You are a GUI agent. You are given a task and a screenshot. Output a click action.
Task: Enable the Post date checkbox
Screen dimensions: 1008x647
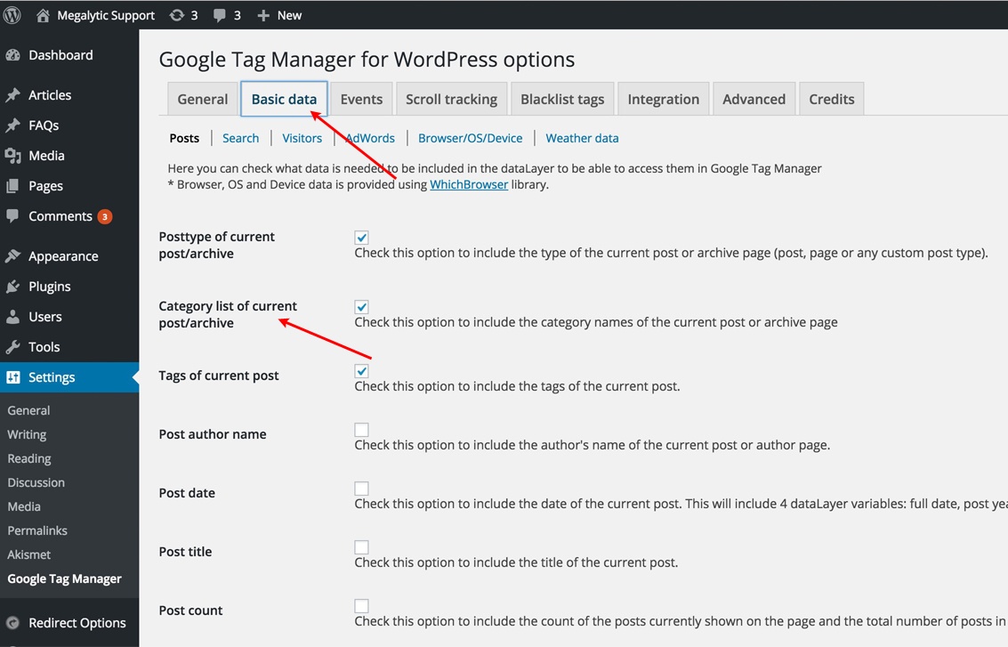[x=361, y=488]
